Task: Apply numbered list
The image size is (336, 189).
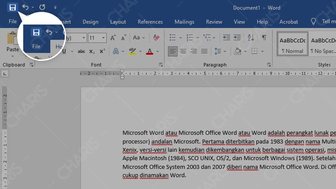Action: [189, 38]
